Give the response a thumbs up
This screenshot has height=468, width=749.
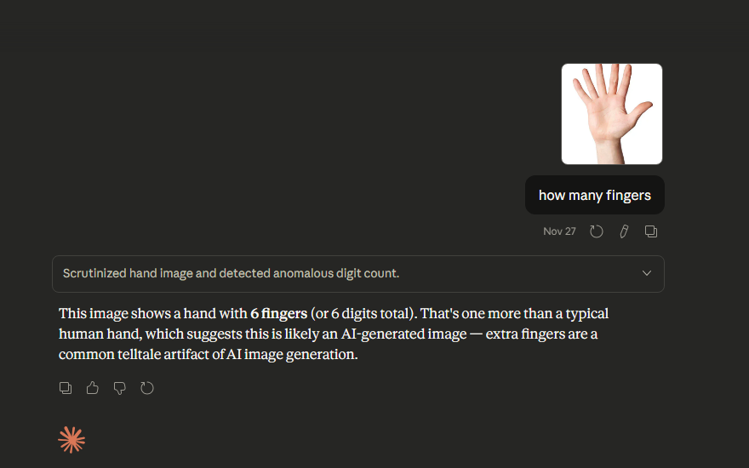point(93,388)
